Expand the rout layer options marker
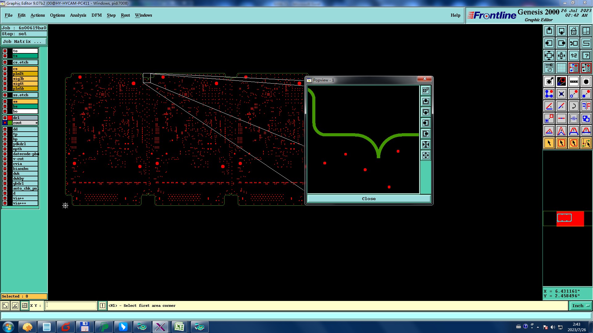Image resolution: width=593 pixels, height=333 pixels. coord(36,123)
